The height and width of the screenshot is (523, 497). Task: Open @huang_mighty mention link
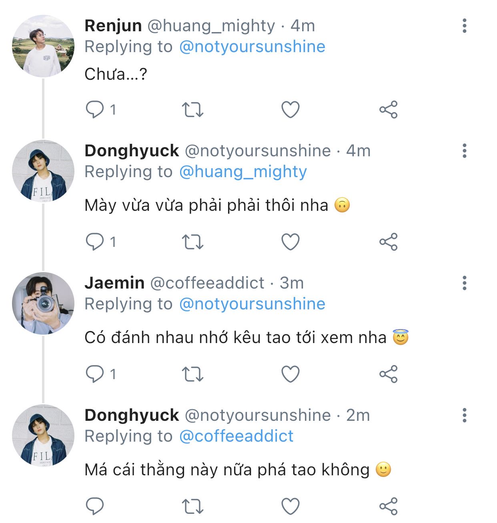coord(243,172)
